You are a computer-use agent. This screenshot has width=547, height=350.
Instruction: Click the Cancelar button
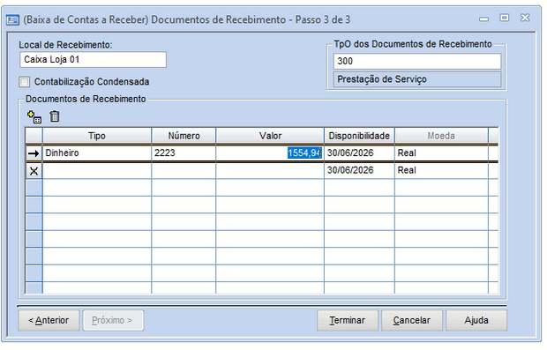412,320
